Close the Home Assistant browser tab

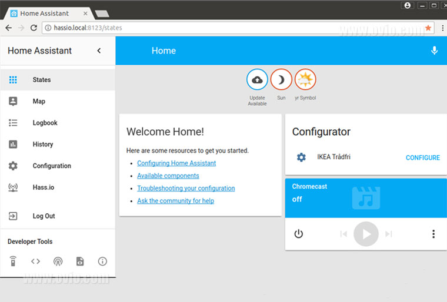pos(85,14)
